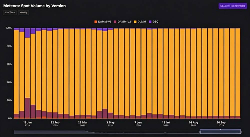Click the 22 Feb axis label
The image size is (250, 137).
tap(55, 124)
